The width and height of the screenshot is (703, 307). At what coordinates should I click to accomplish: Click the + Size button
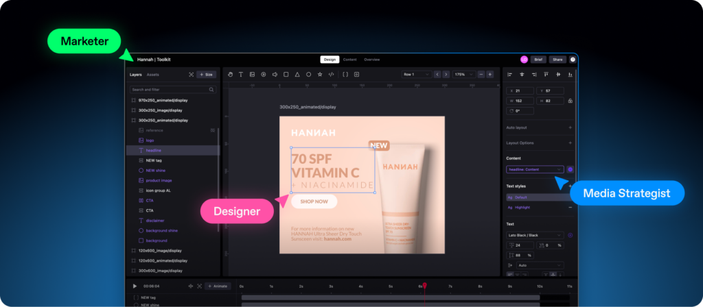tap(207, 75)
